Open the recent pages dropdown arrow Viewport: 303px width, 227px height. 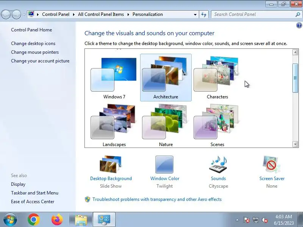click(x=24, y=14)
